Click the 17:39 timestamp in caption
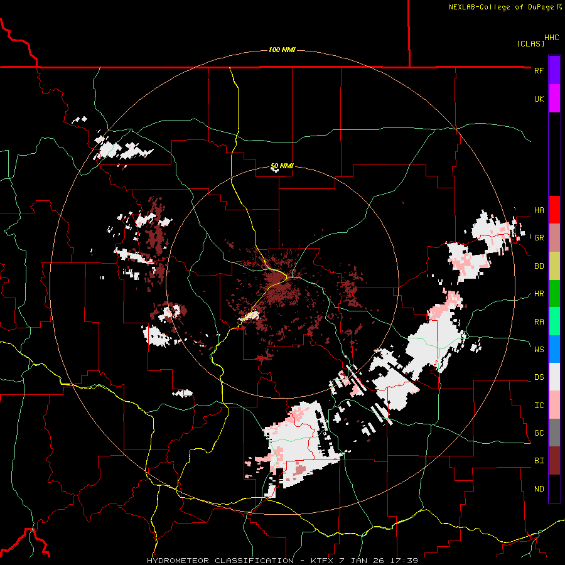The image size is (565, 565). point(405,561)
